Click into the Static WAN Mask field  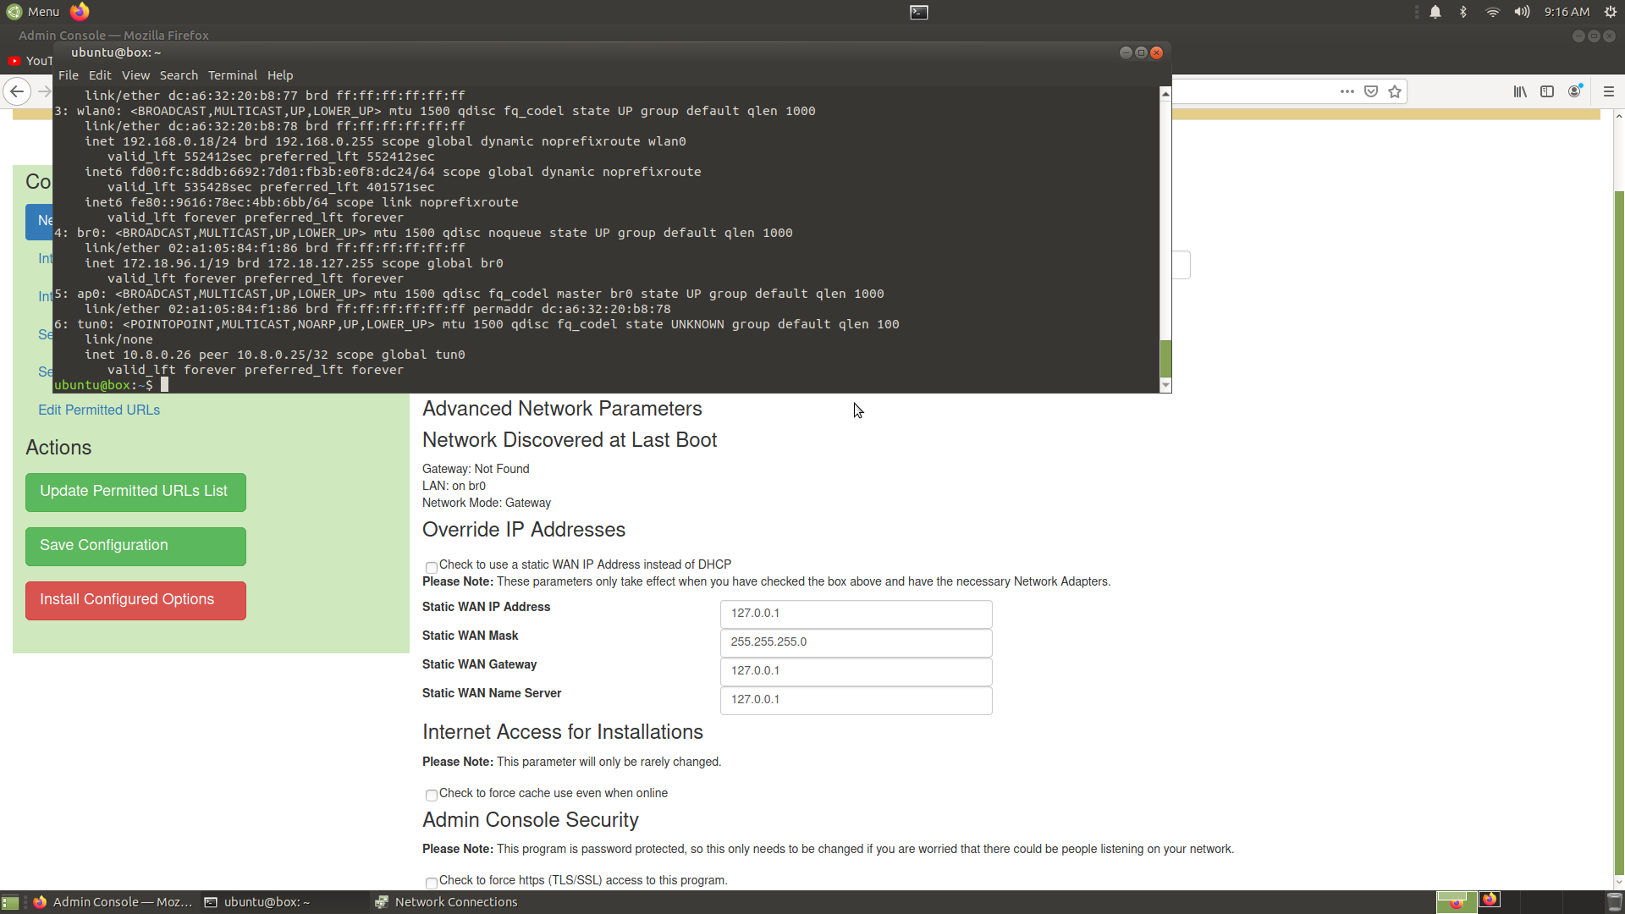tap(856, 642)
